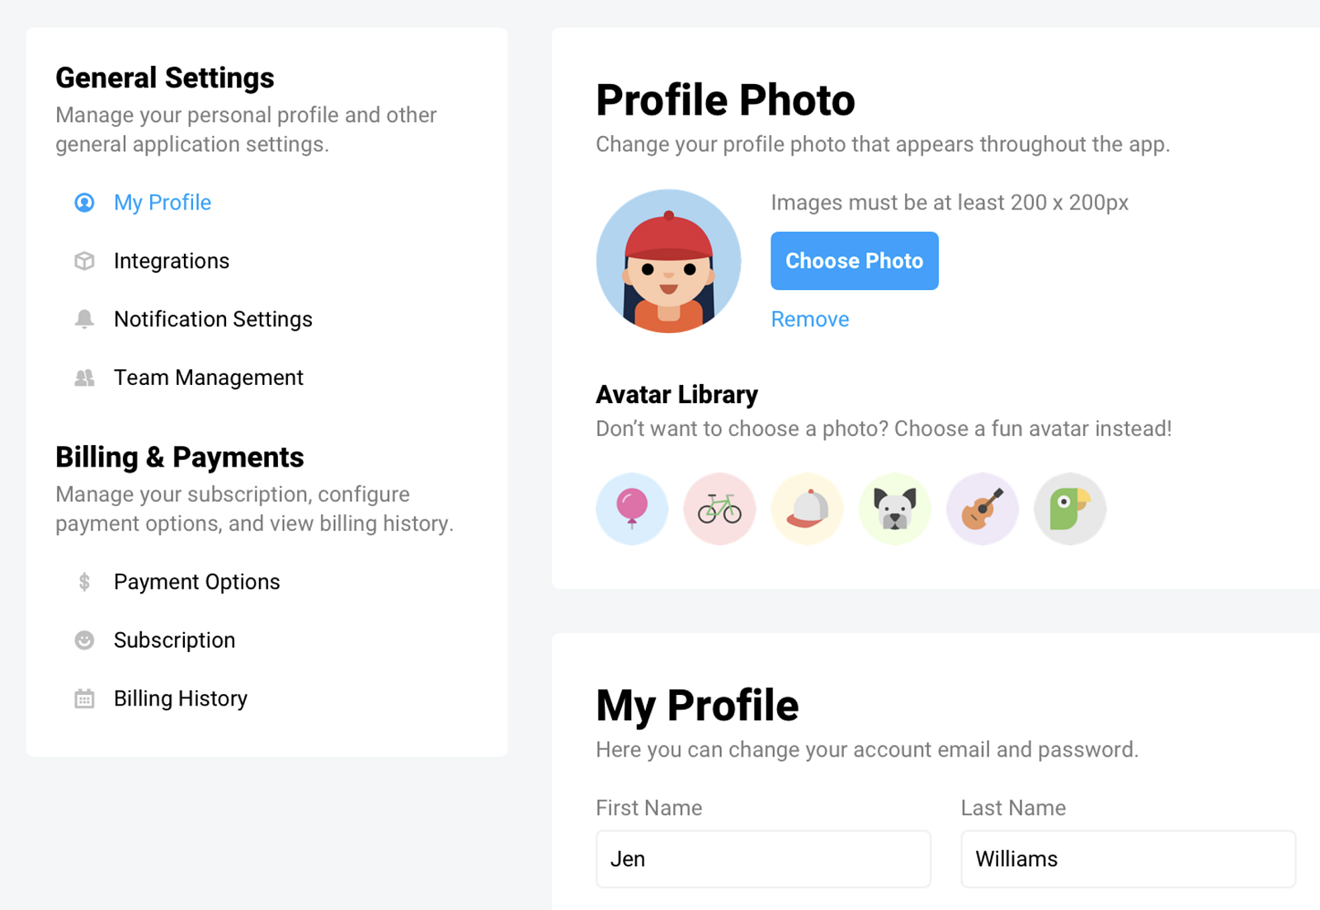Go to Notification Settings

click(x=213, y=319)
